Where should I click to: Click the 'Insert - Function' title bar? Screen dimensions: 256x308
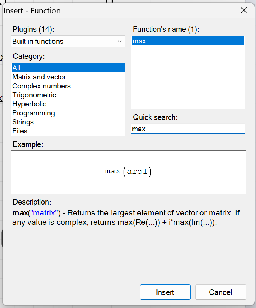pos(112,10)
